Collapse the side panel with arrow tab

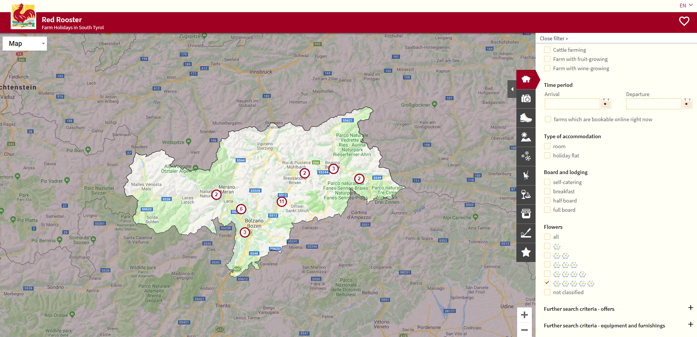pyautogui.click(x=512, y=89)
